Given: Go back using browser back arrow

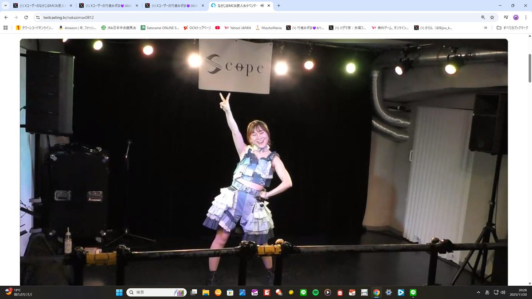Looking at the screenshot, I should tap(6, 17).
